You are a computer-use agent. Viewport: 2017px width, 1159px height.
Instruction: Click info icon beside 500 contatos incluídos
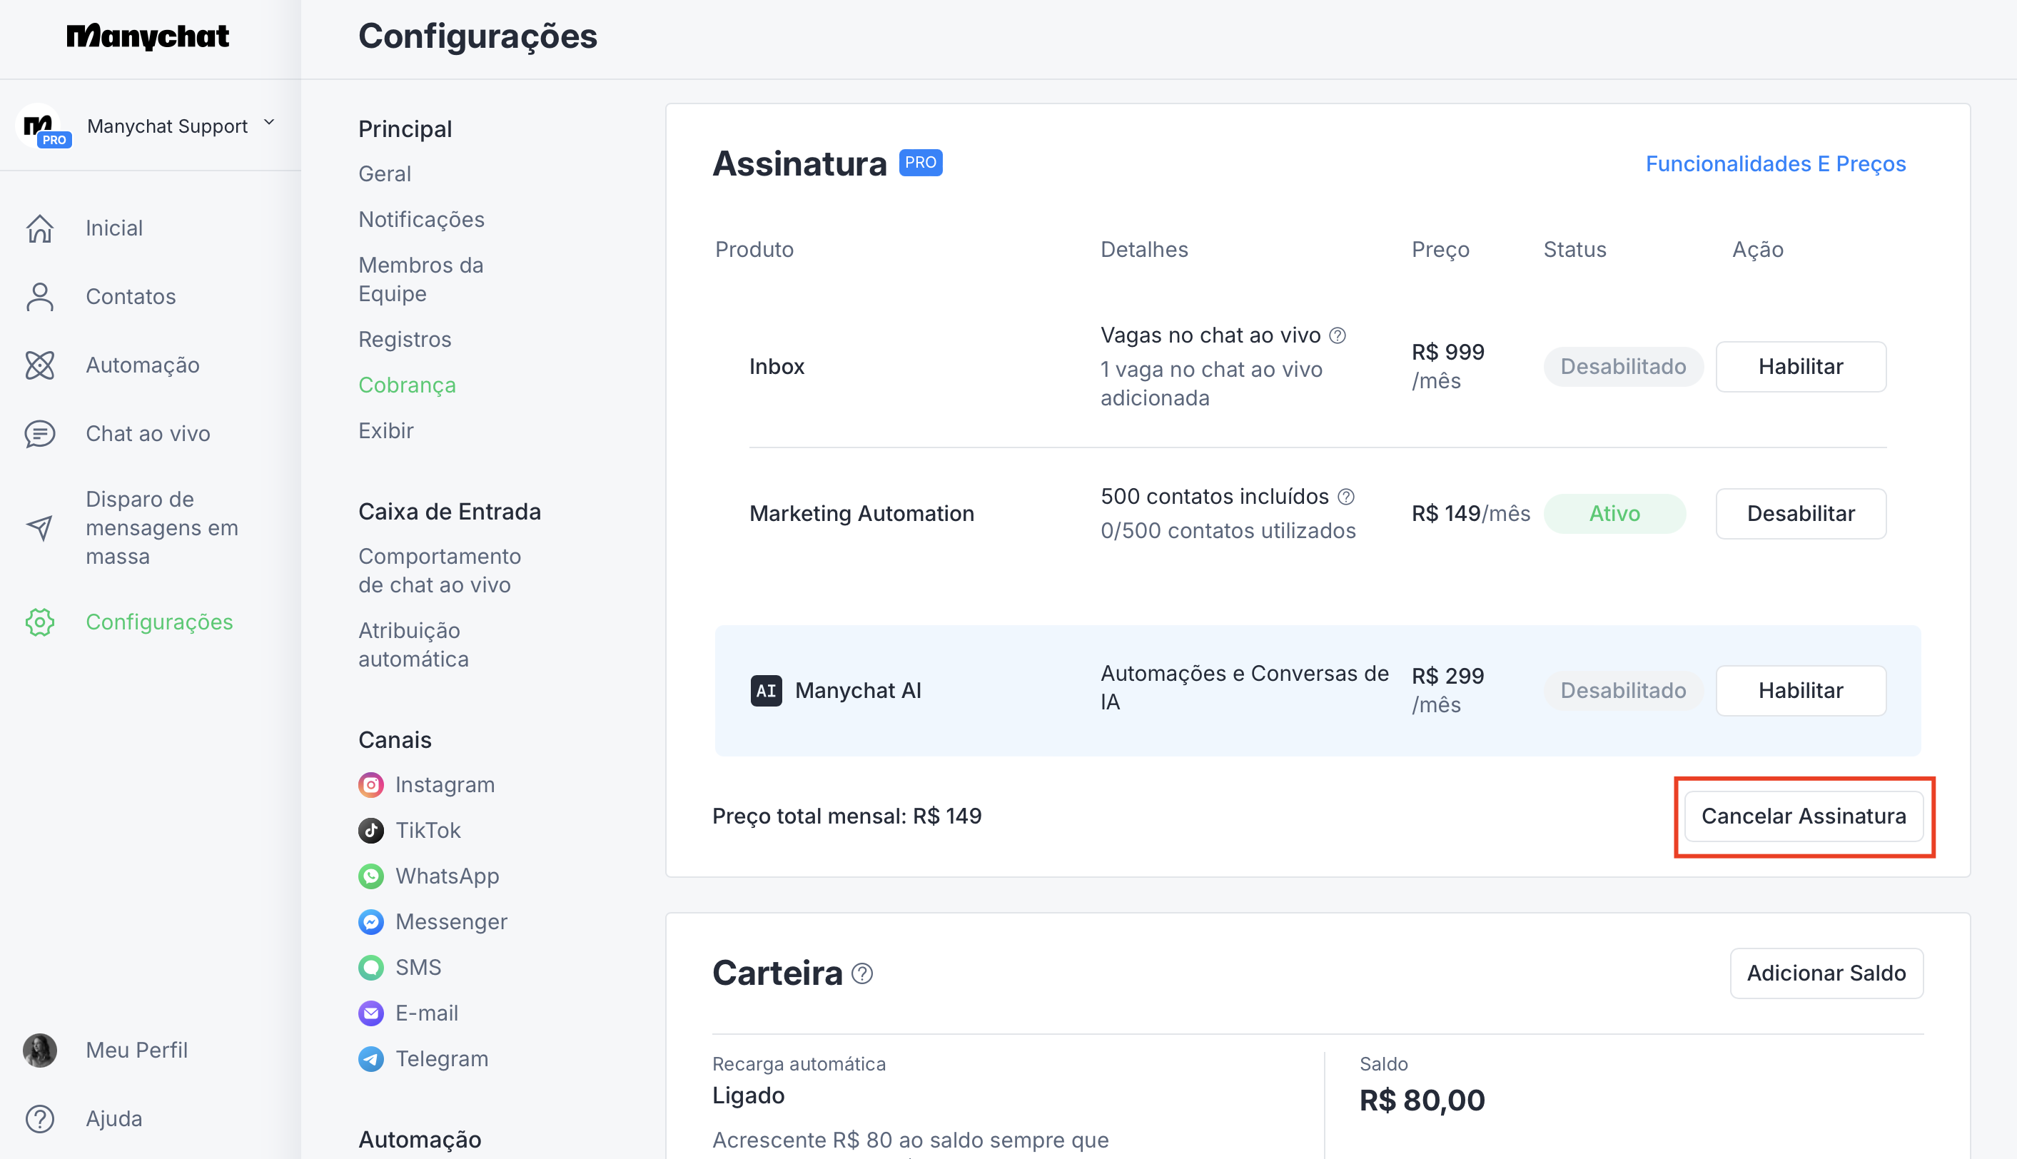pos(1346,497)
